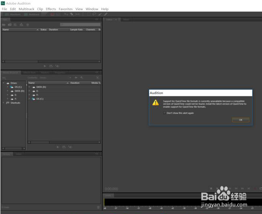Image resolution: width=262 pixels, height=214 pixels.
Task: Select E: in the drives tree
Action: [x=16, y=95]
